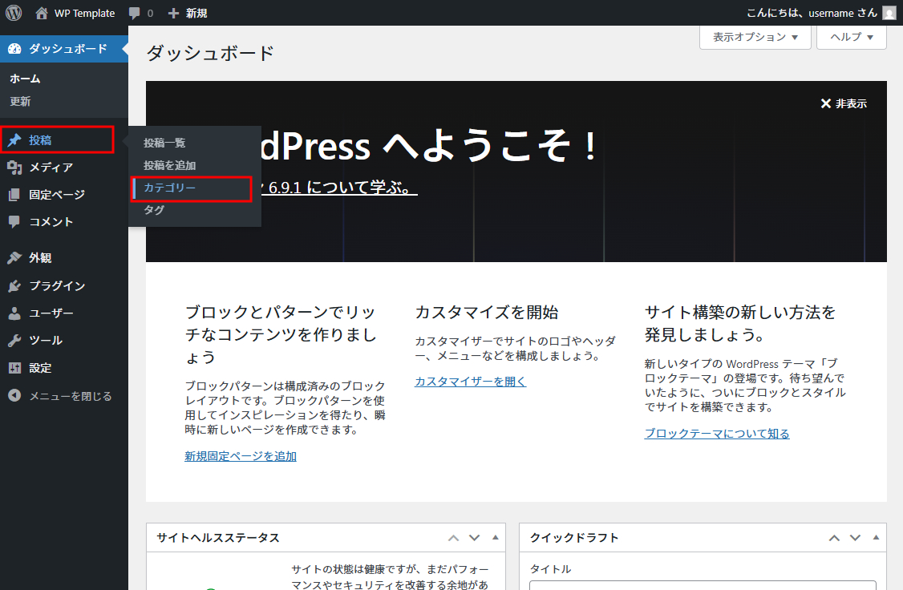The height and width of the screenshot is (590, 903).
Task: Click the paintbrush icon beside 外観
Action: pyautogui.click(x=14, y=258)
